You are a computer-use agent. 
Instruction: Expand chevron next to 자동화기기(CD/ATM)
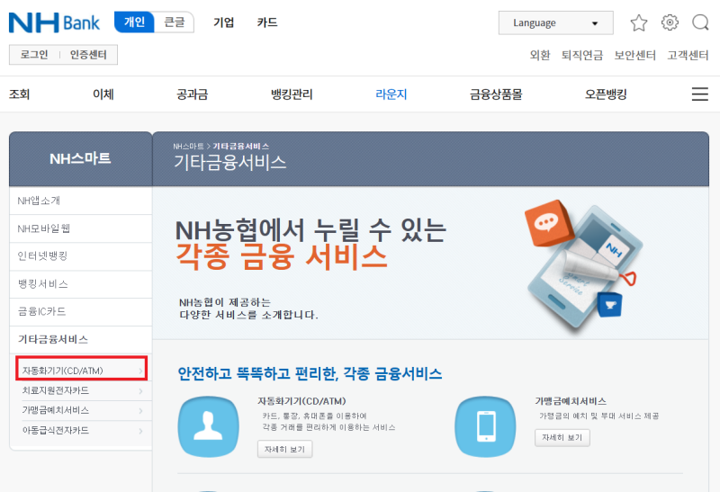pos(141,371)
